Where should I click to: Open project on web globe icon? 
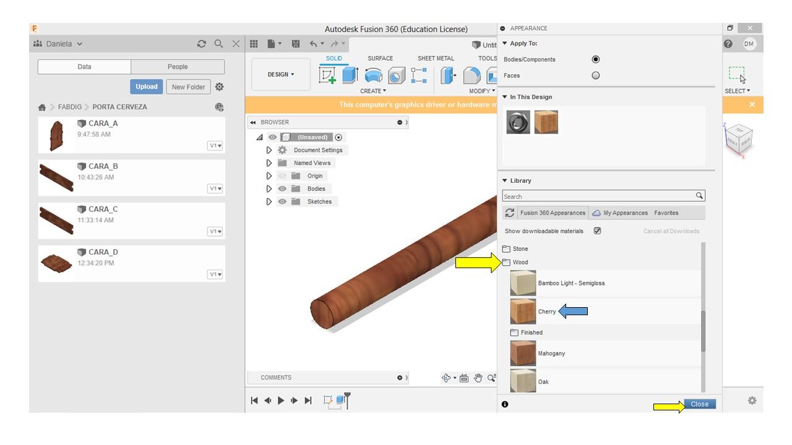click(219, 107)
